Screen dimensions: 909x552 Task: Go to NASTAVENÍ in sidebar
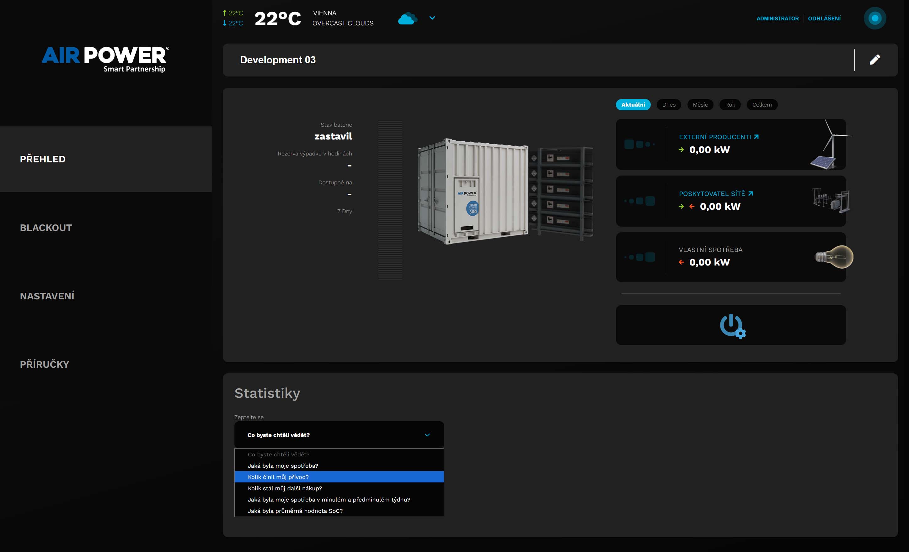[x=47, y=296]
